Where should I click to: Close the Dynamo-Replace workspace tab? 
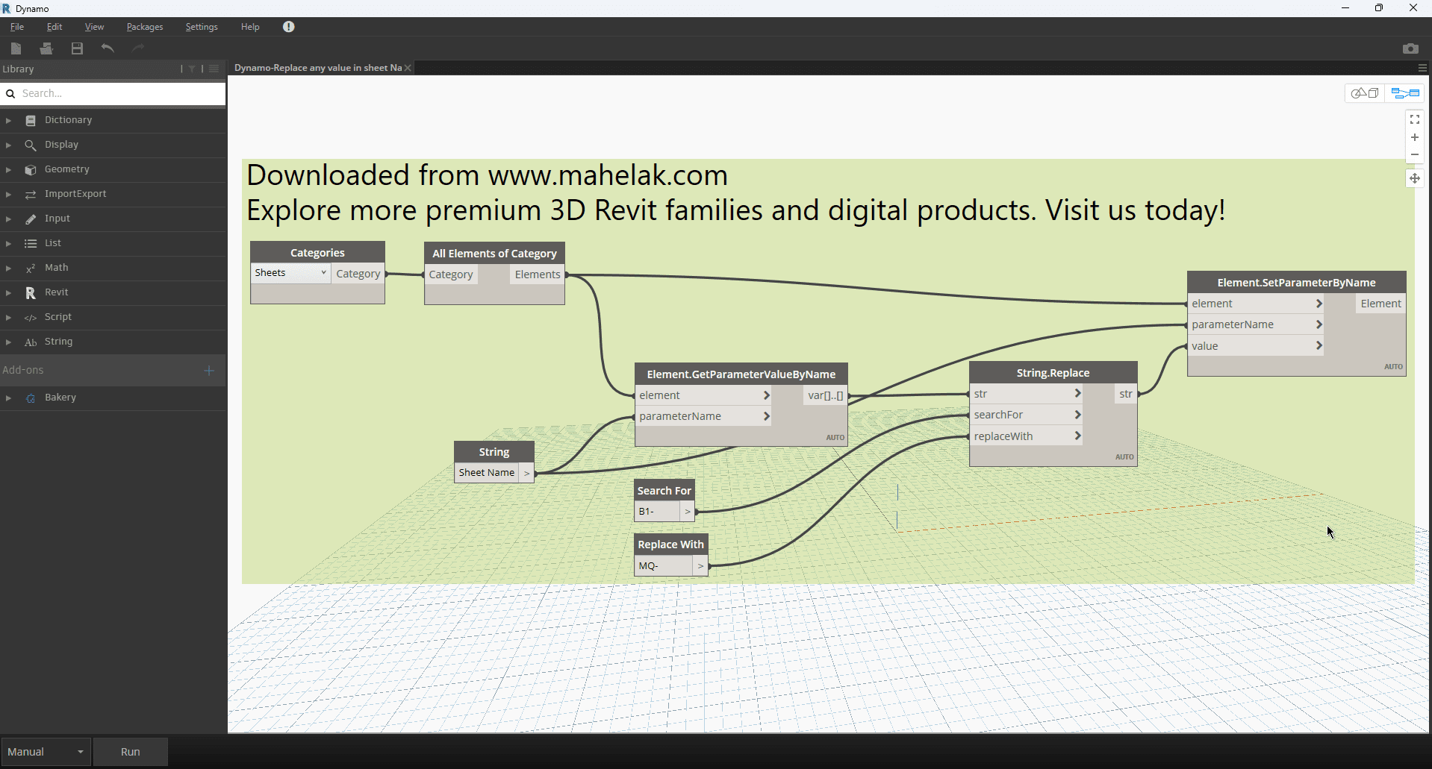click(x=408, y=68)
